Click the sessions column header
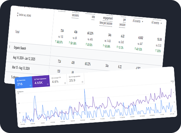This screenshot has width=181, height=133. pos(75,15)
